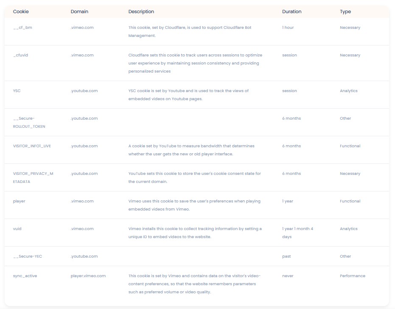
Task: Click the Cloudflare Bot Management description text
Action: (190, 31)
